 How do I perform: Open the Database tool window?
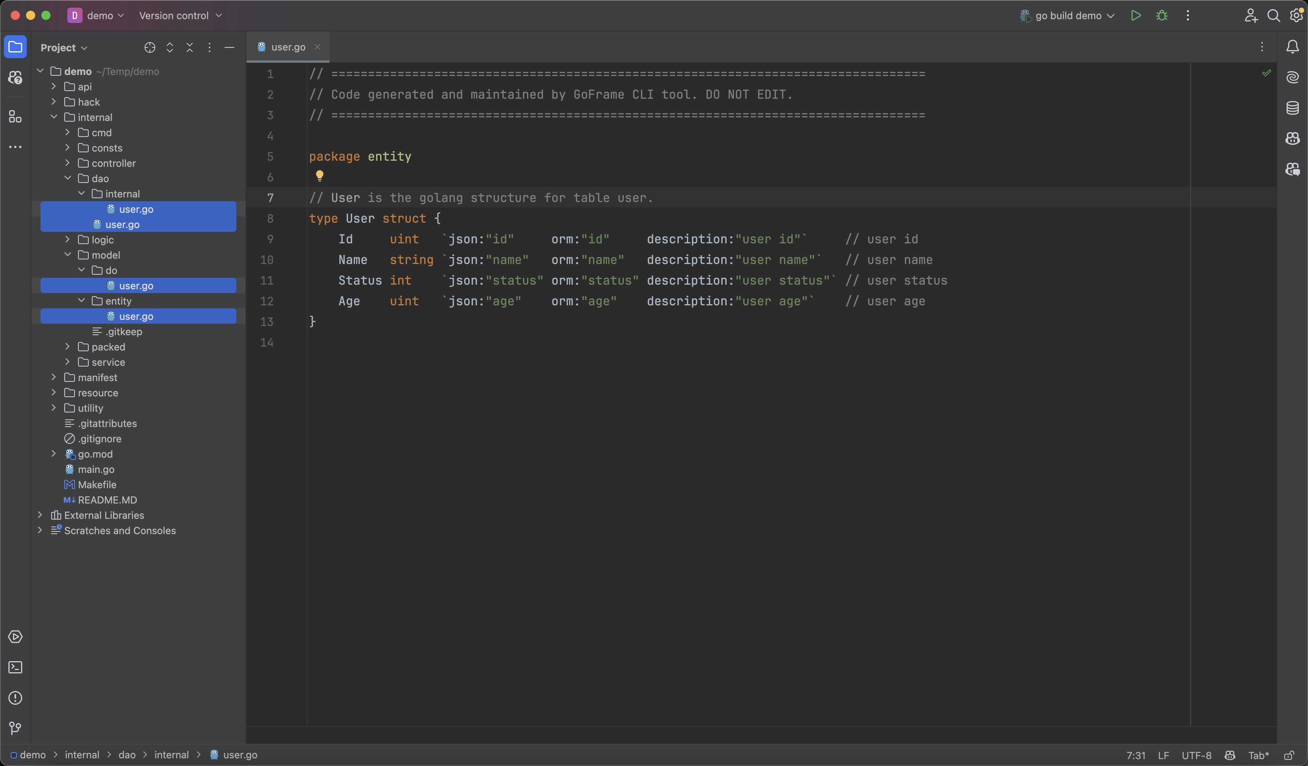(1292, 108)
